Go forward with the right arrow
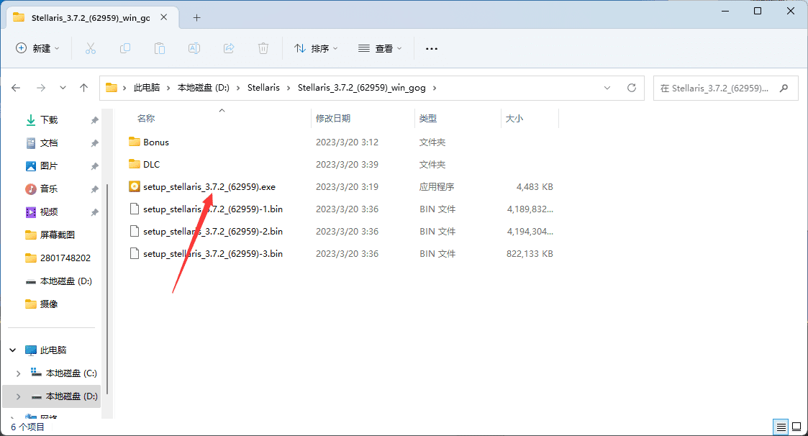The width and height of the screenshot is (808, 436). coord(41,88)
